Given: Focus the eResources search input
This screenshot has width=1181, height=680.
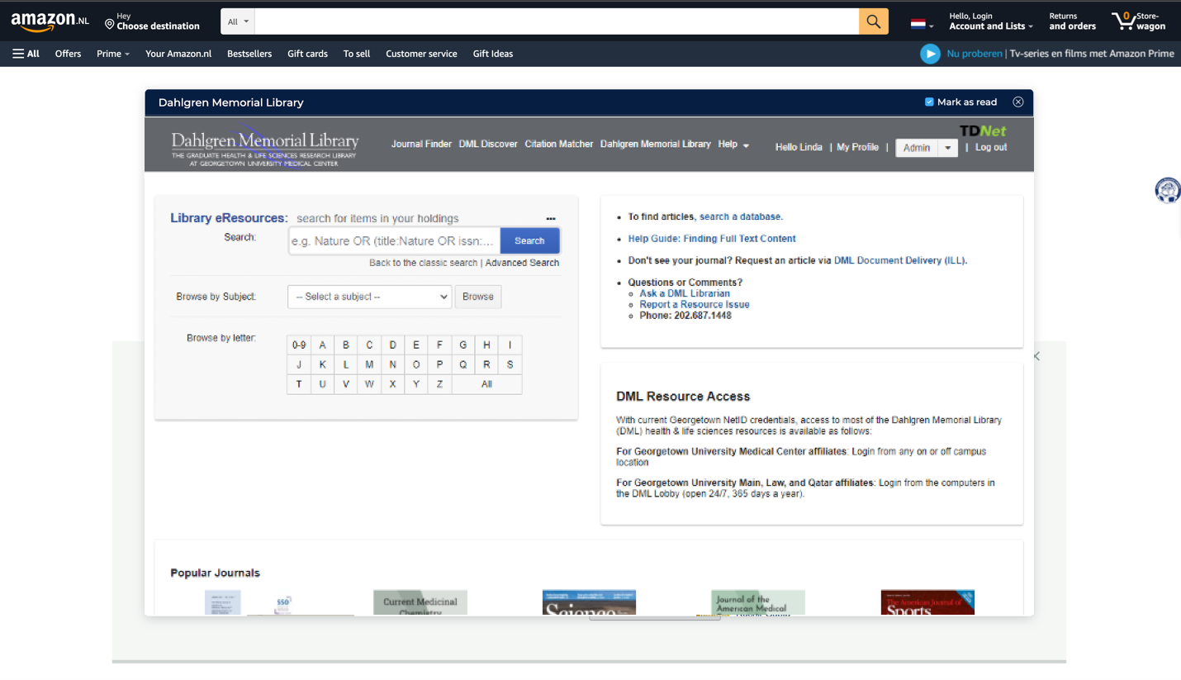Looking at the screenshot, I should pos(395,241).
